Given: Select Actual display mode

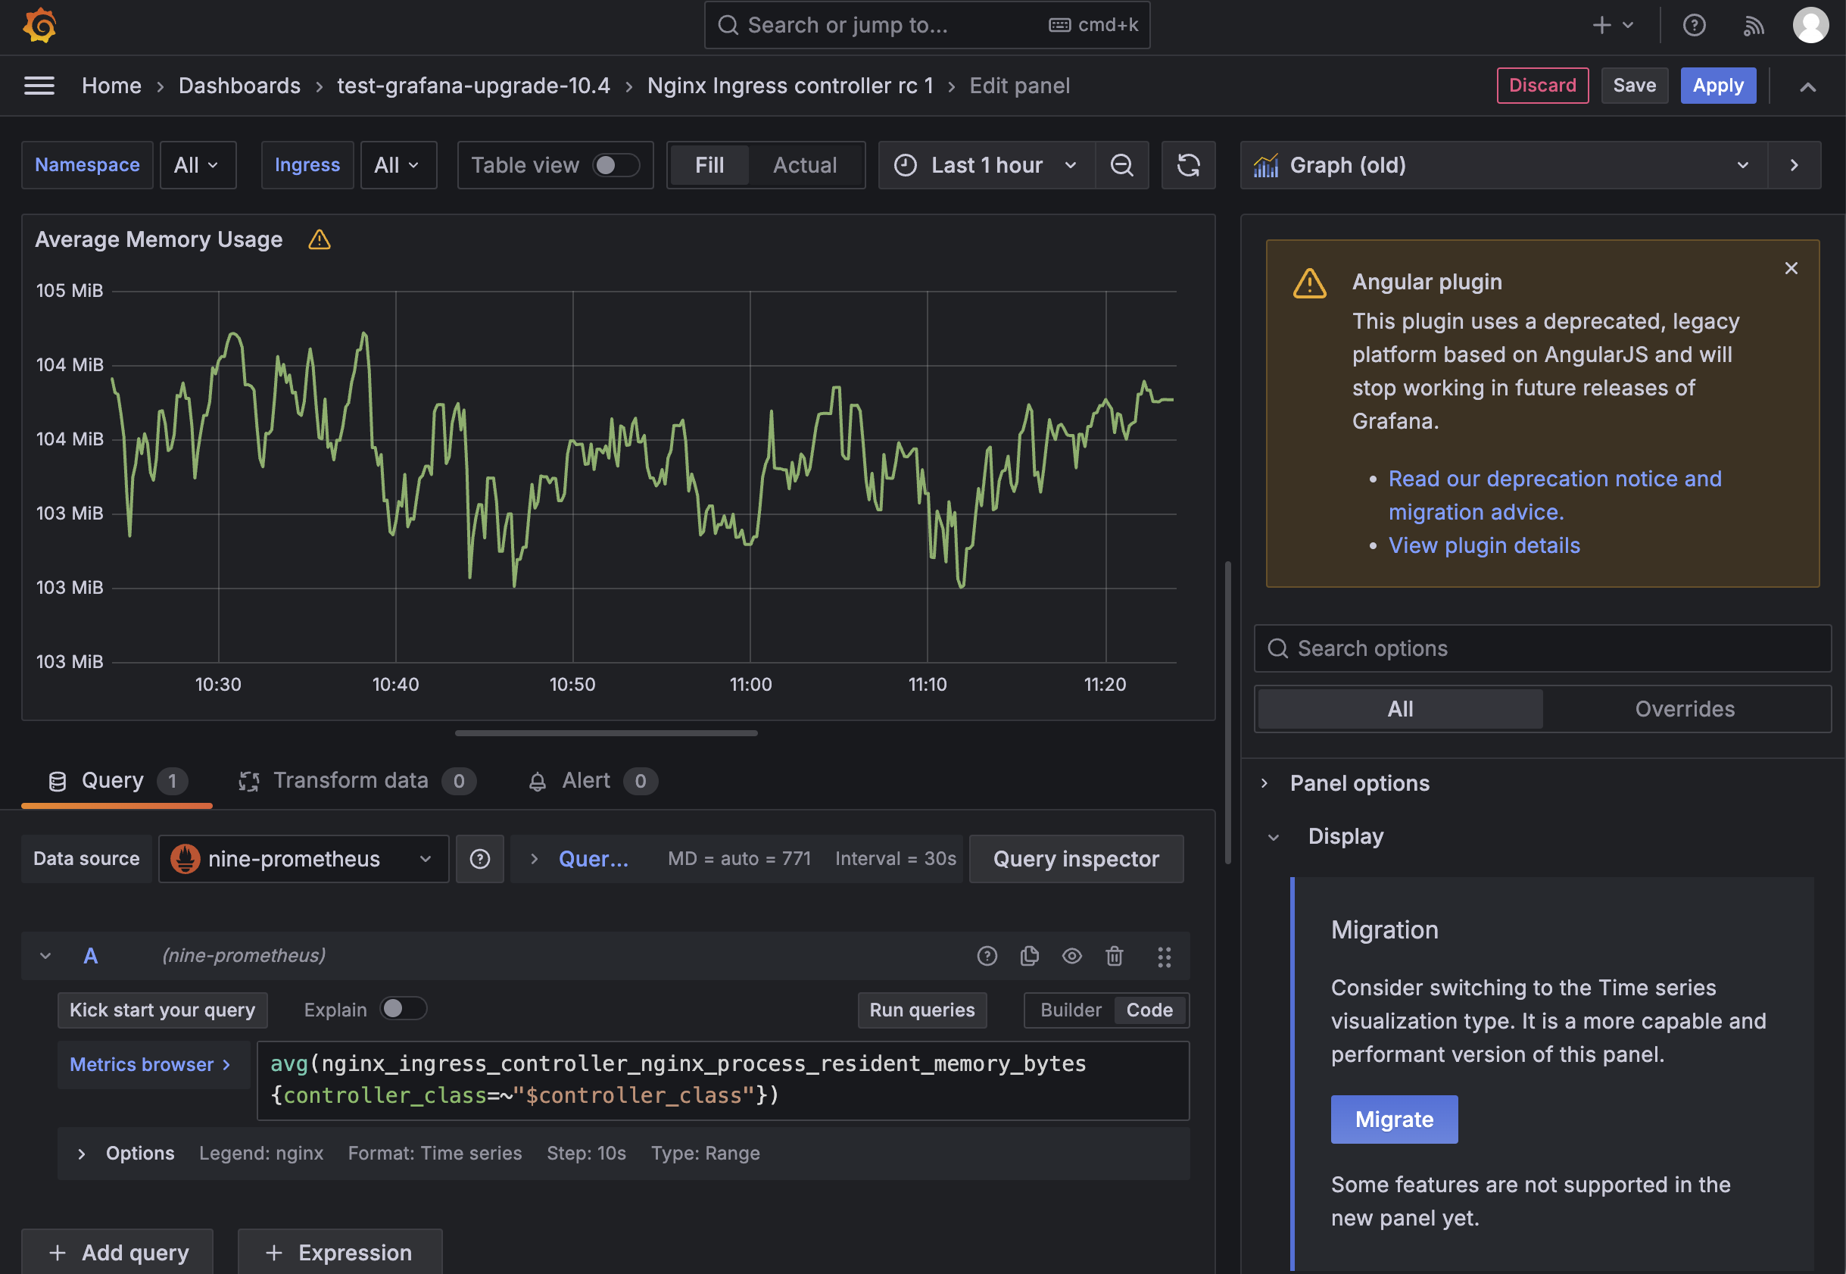Looking at the screenshot, I should 805,165.
